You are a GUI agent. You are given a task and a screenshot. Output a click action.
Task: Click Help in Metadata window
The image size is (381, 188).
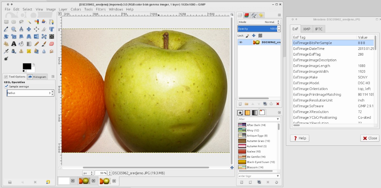[x=299, y=138]
